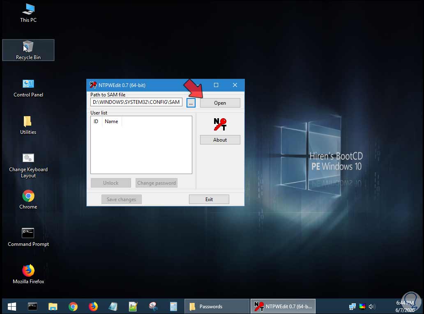Minimize the NTPWEdit window

tap(198, 85)
